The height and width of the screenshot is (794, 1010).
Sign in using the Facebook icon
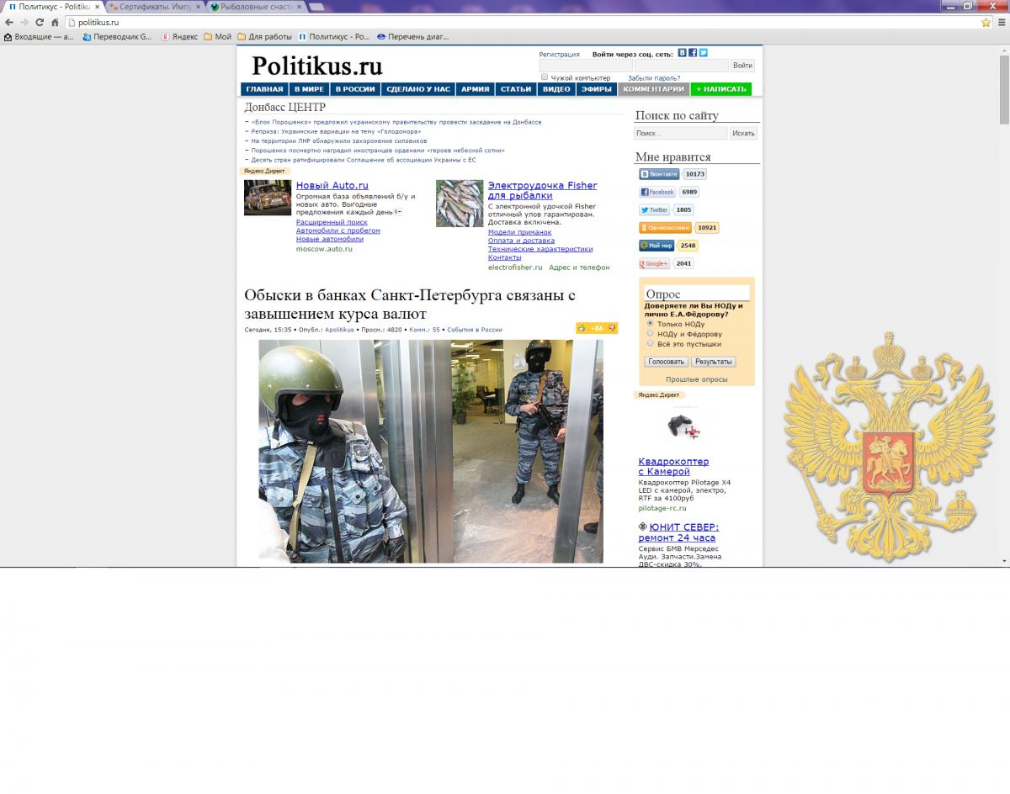[693, 53]
